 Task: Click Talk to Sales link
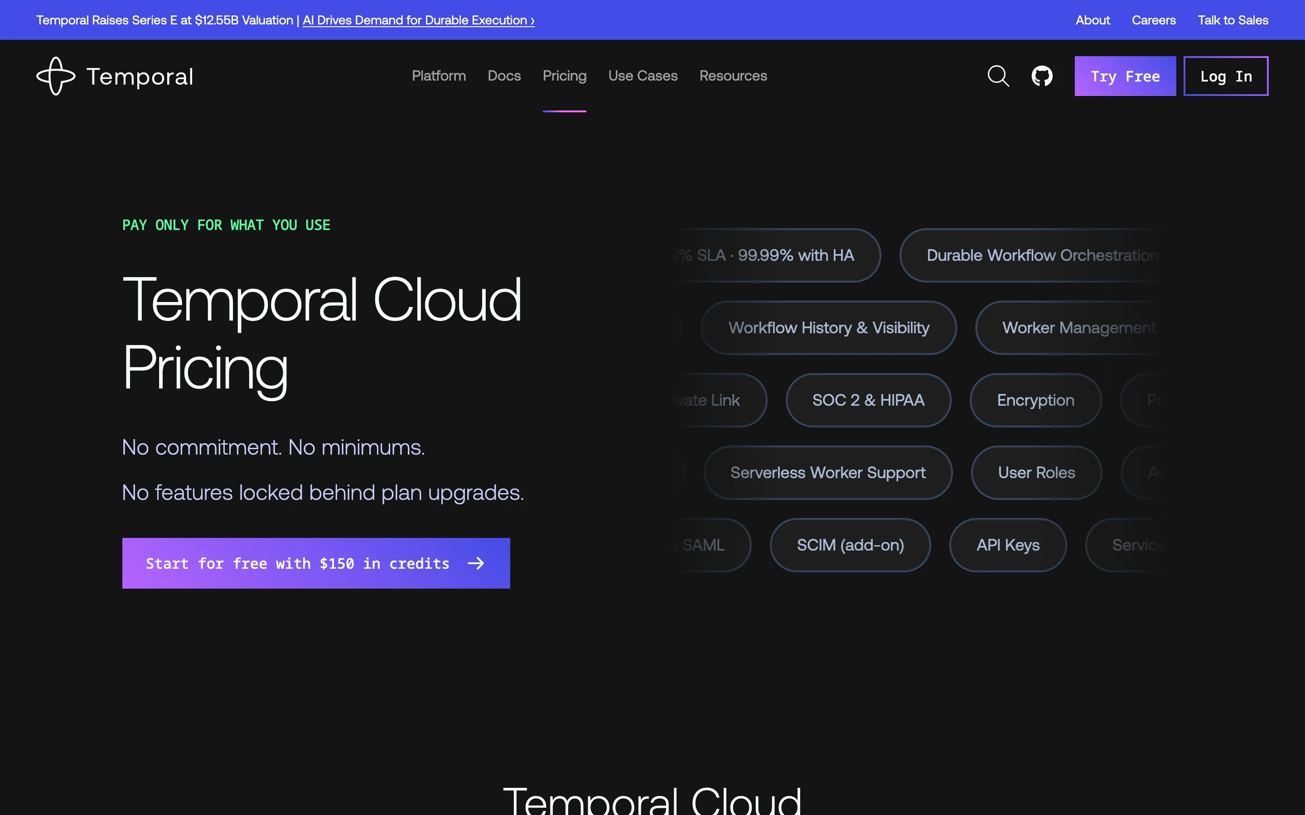tap(1233, 20)
